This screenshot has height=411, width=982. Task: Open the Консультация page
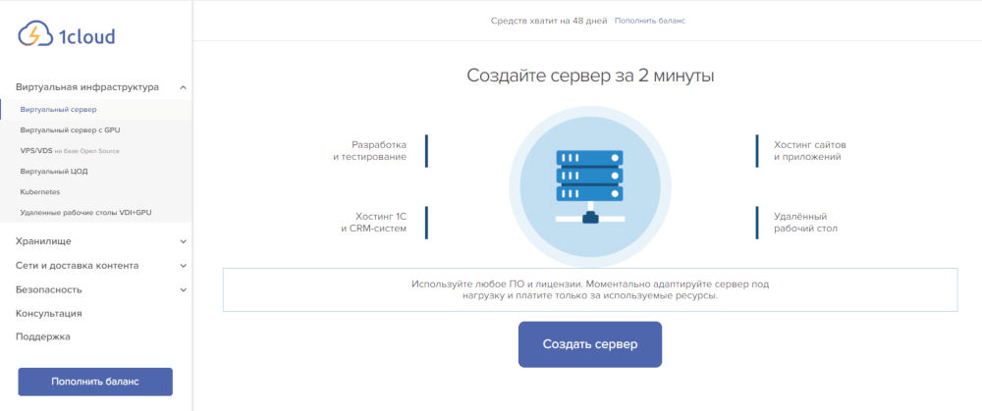tap(48, 314)
